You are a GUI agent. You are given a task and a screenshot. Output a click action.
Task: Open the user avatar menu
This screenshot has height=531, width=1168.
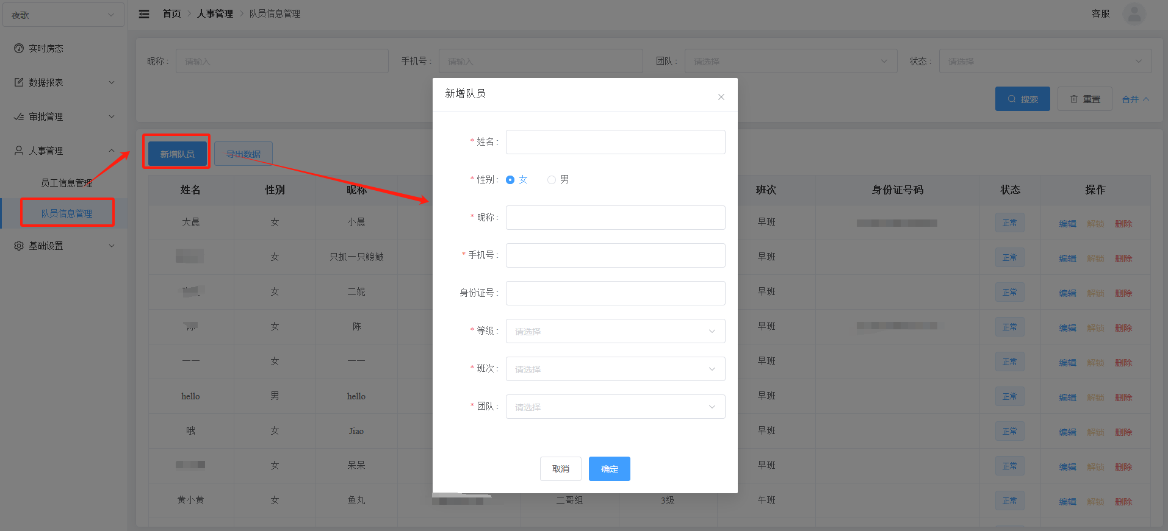tap(1134, 13)
